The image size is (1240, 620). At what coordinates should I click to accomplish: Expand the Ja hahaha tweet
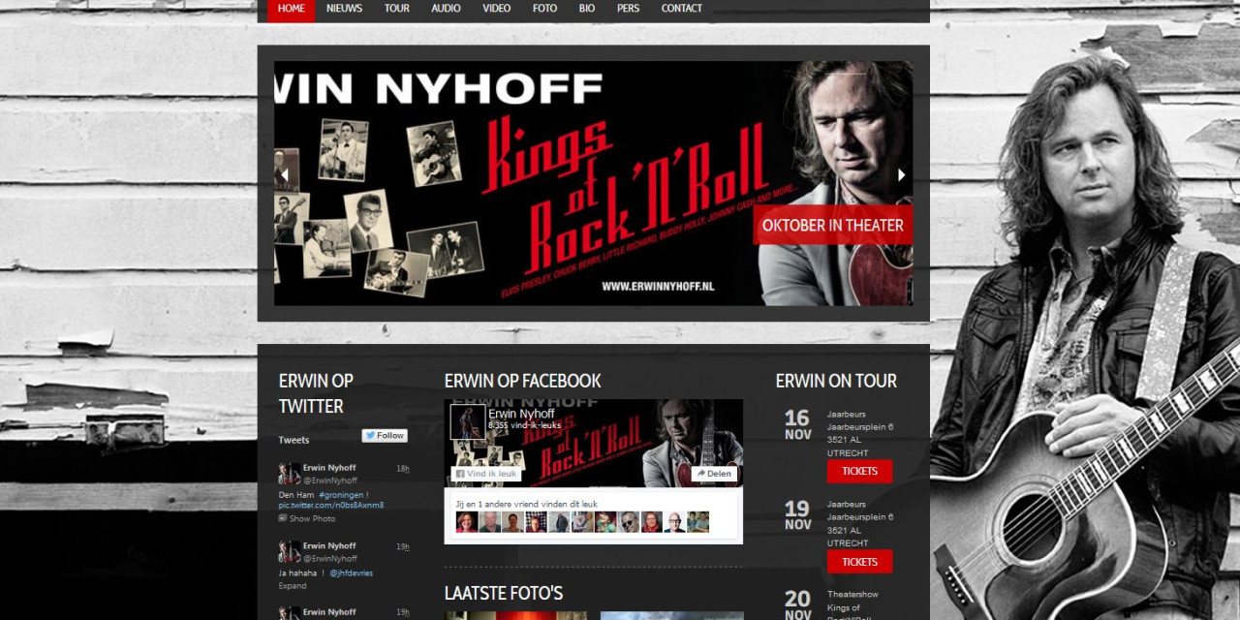click(x=293, y=586)
